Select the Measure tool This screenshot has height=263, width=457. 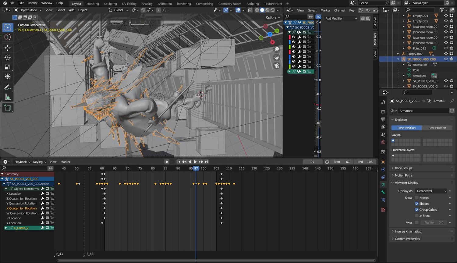click(8, 97)
